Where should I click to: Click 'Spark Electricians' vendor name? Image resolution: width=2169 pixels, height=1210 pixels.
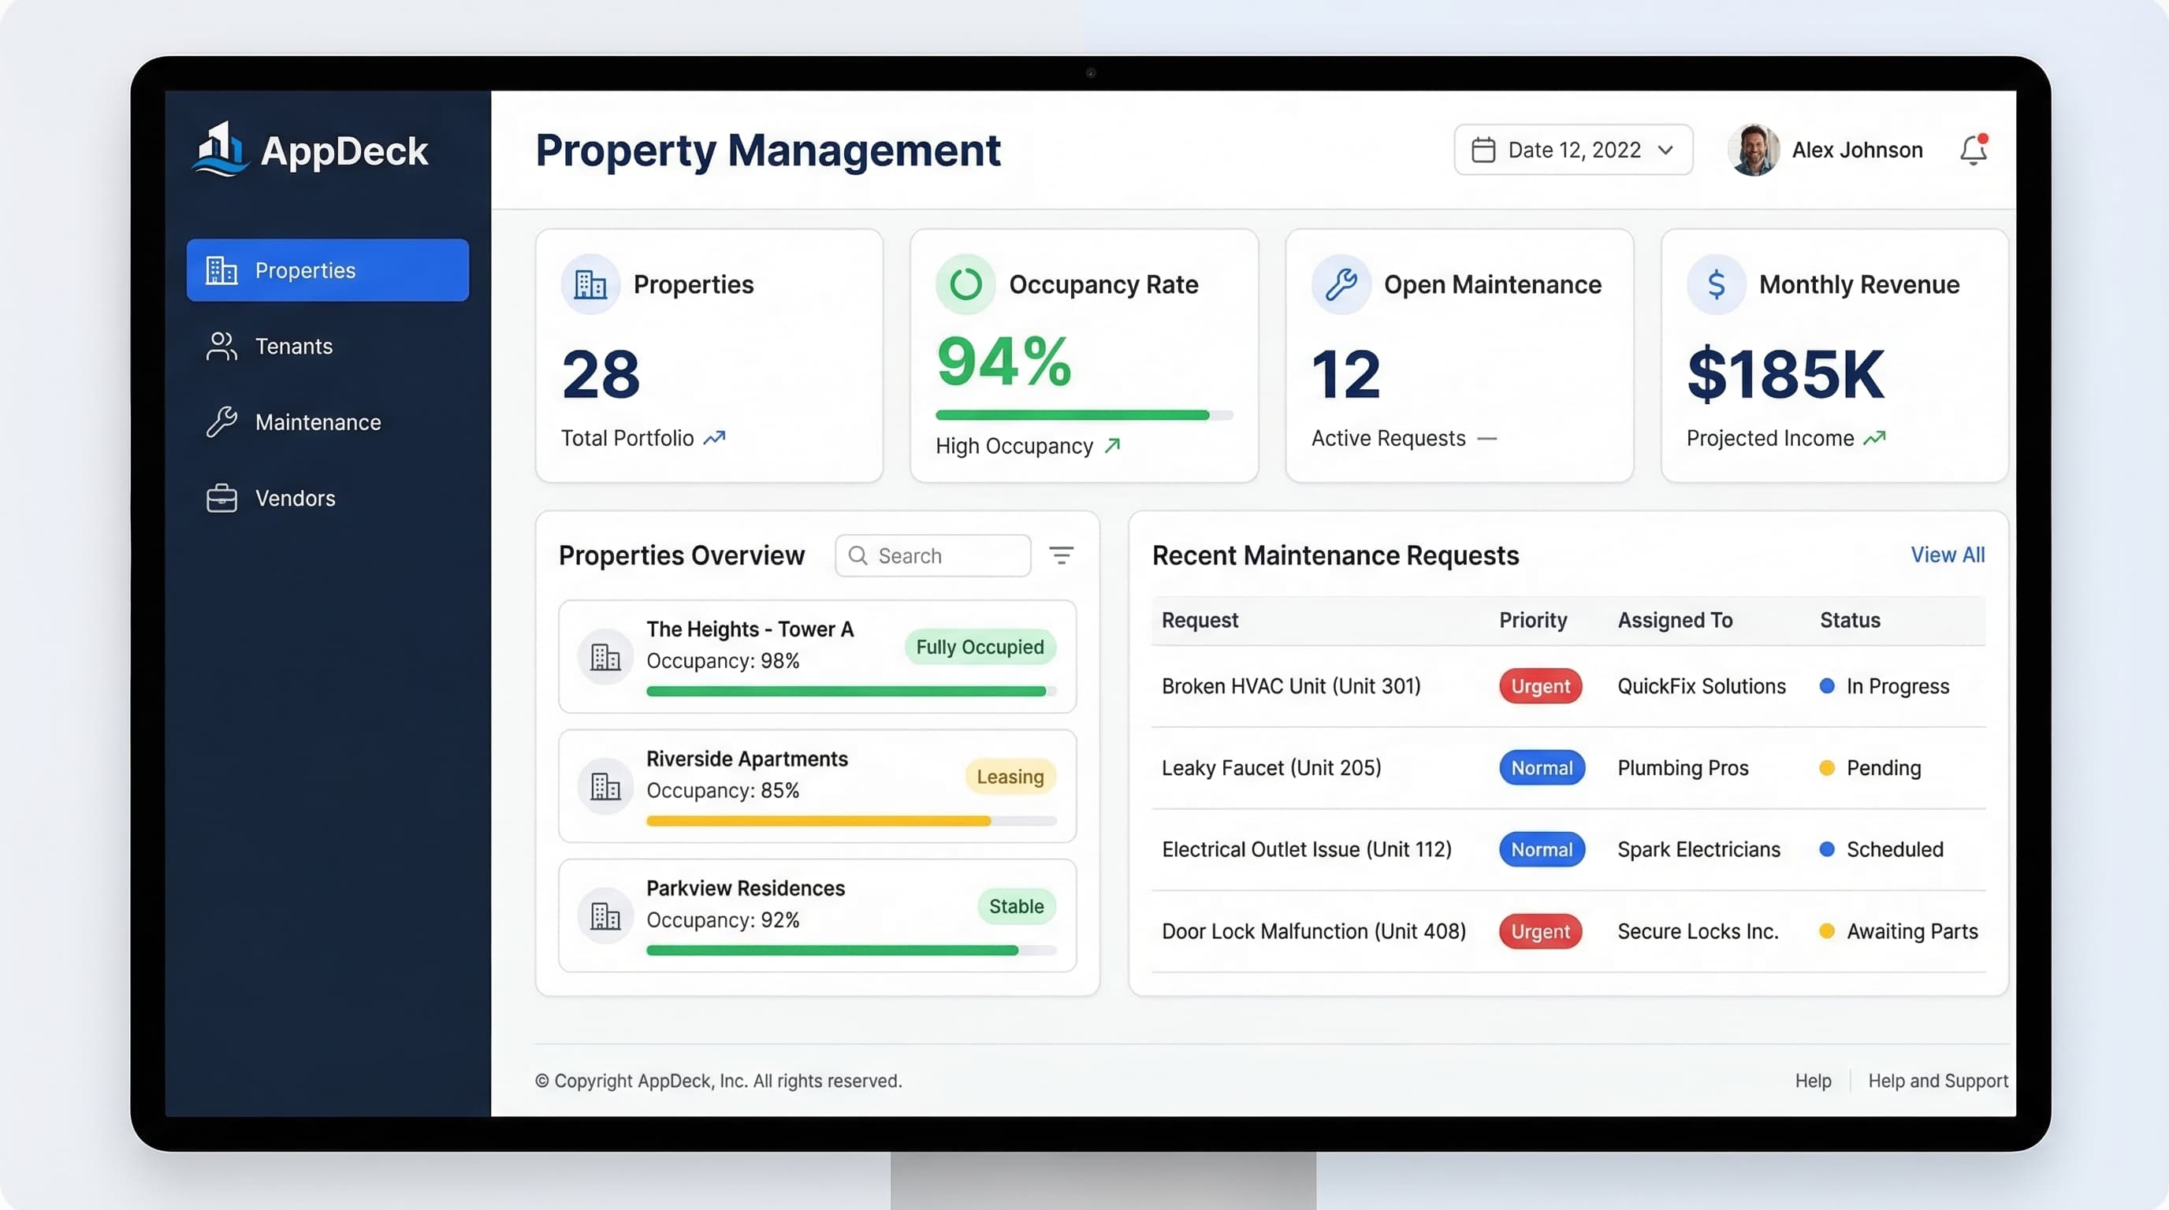(x=1698, y=849)
